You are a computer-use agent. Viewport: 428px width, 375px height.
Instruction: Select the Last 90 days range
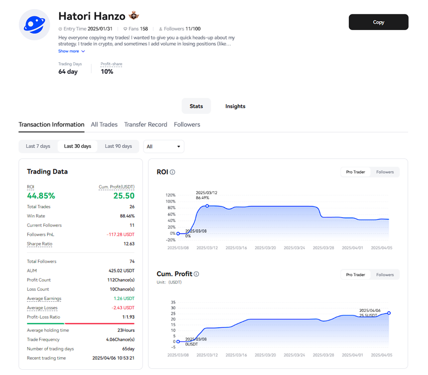pyautogui.click(x=118, y=147)
